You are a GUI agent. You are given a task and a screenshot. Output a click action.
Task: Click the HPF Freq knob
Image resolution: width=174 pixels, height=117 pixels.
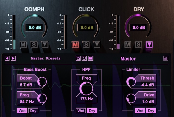pyautogui.click(x=86, y=89)
